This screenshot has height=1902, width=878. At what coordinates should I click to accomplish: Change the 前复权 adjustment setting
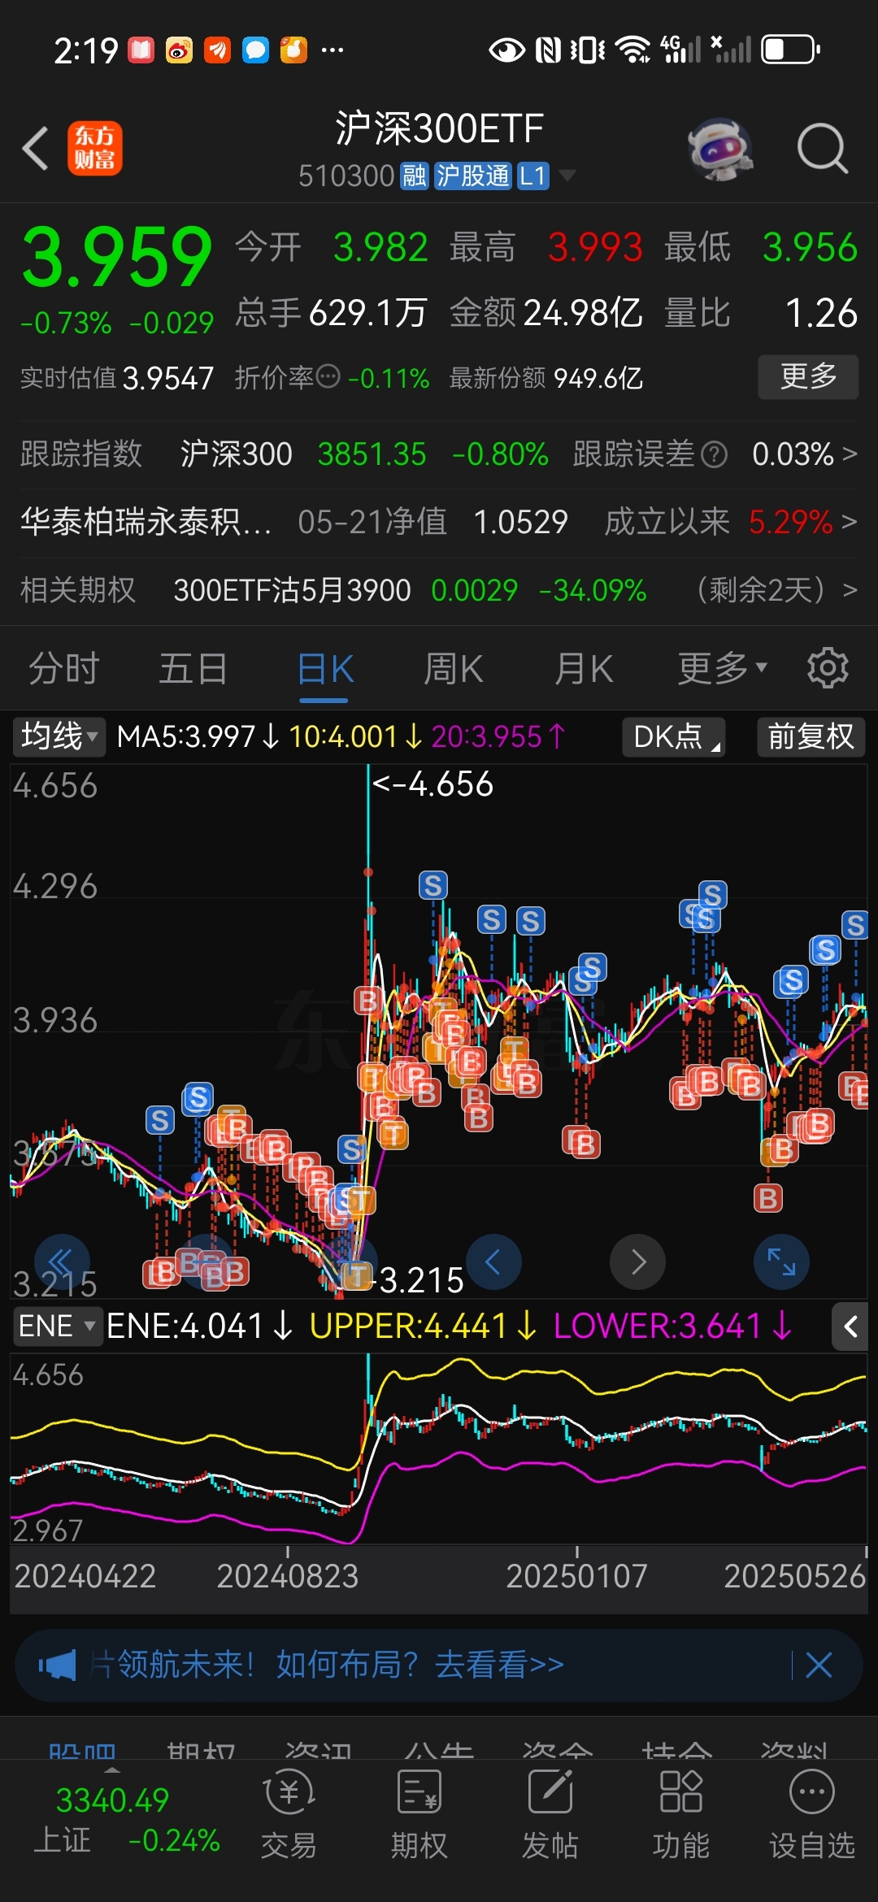[x=811, y=736]
